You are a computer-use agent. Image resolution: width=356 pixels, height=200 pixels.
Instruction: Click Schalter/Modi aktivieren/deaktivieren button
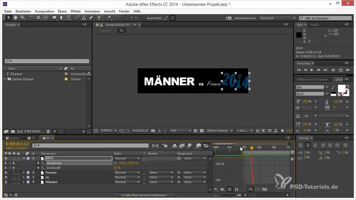click(144, 195)
